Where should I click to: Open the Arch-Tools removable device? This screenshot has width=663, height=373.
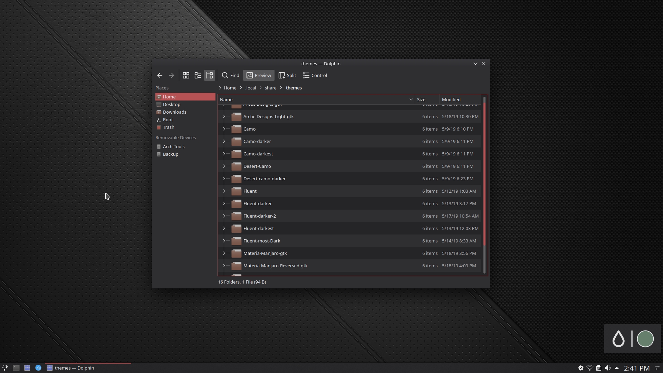pos(185,146)
